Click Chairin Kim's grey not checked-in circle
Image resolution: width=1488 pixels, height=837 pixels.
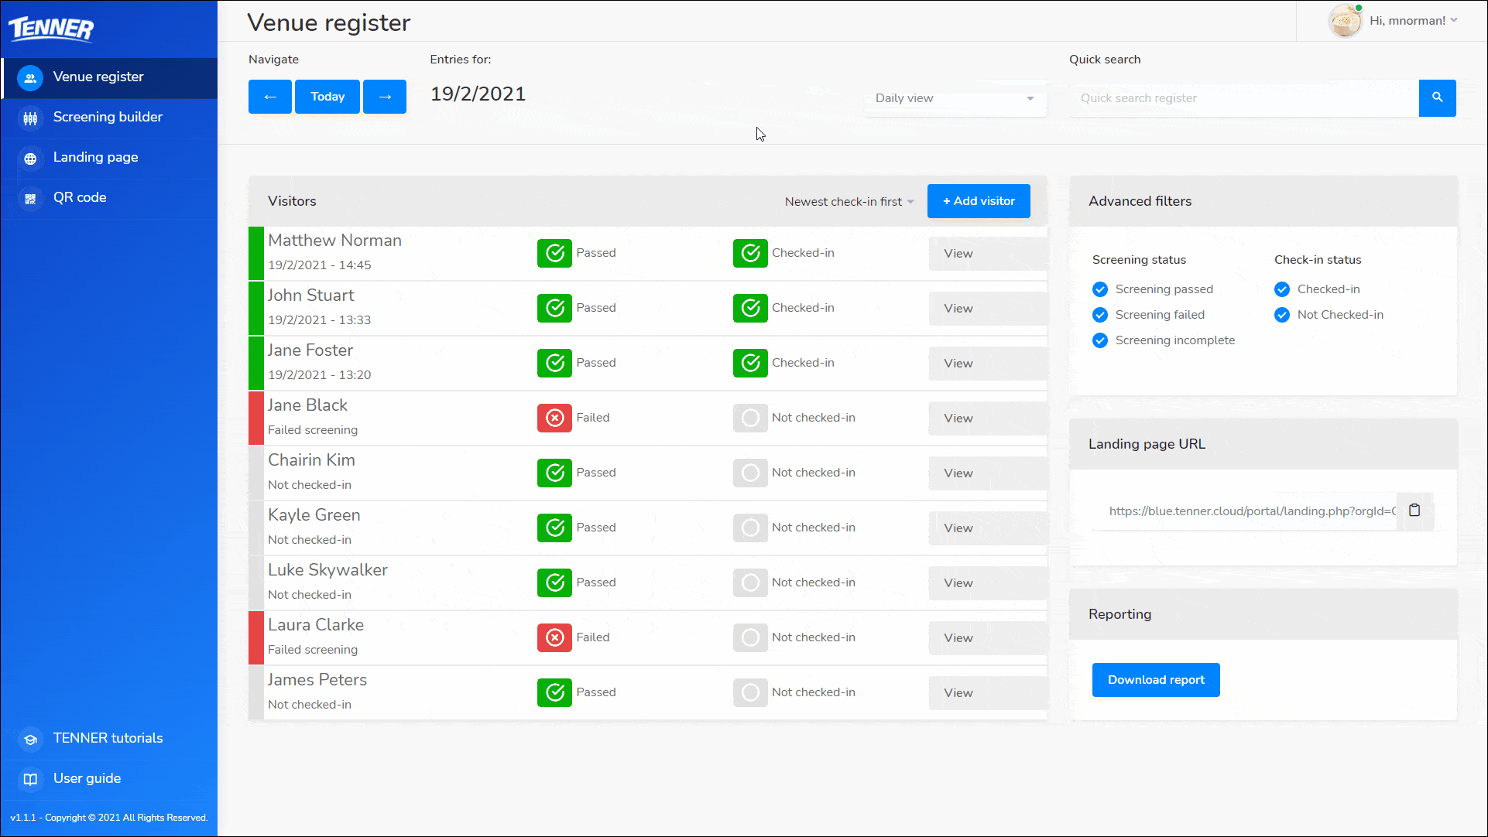(x=749, y=473)
